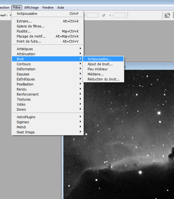Expand the Atténuation submenu
The height and width of the screenshot is (199, 174).
point(47,54)
